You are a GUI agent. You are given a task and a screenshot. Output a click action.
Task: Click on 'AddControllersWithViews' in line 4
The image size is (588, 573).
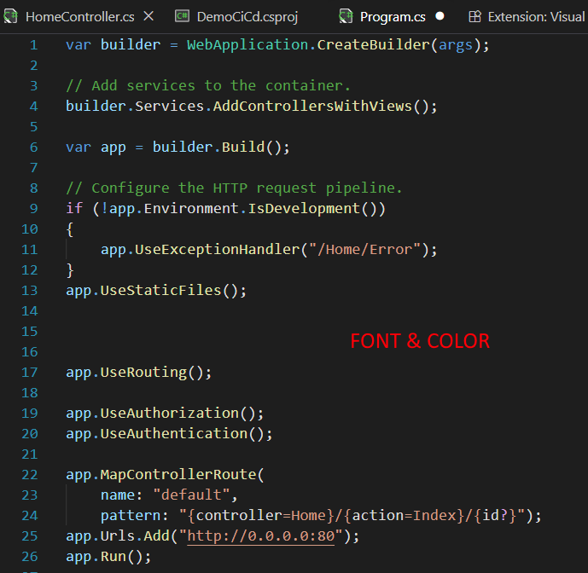click(312, 107)
